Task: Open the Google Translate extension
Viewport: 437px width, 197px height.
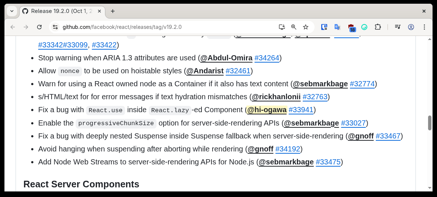Action: click(338, 27)
